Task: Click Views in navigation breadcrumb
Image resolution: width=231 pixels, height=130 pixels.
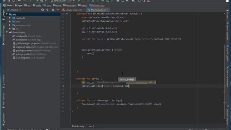Action: point(8,5)
